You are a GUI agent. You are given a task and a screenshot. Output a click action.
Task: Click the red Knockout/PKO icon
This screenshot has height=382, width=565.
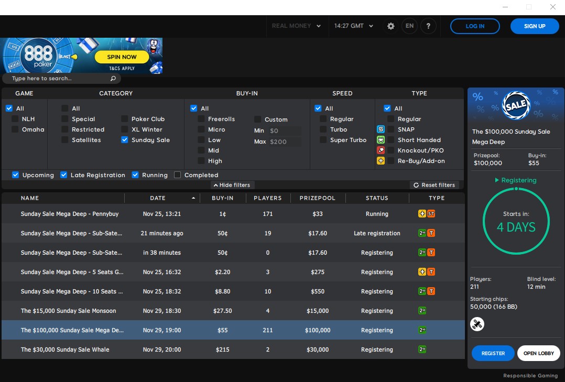tap(381, 150)
